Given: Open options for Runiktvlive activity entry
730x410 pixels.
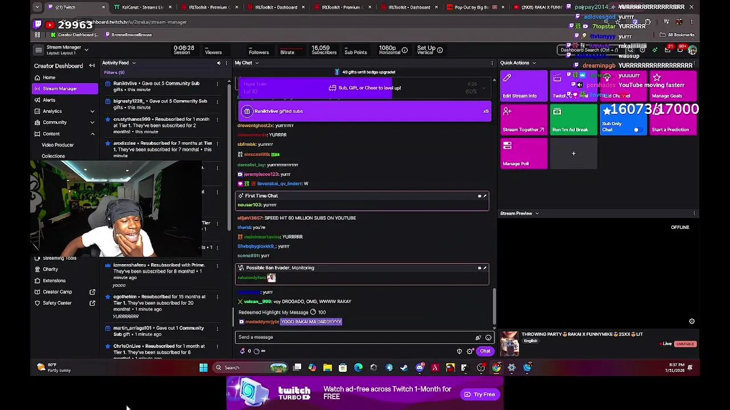Looking at the screenshot, I should [217, 84].
